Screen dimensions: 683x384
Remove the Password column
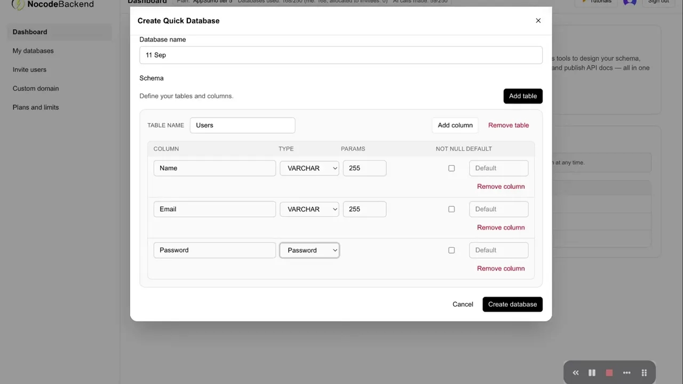pyautogui.click(x=501, y=268)
